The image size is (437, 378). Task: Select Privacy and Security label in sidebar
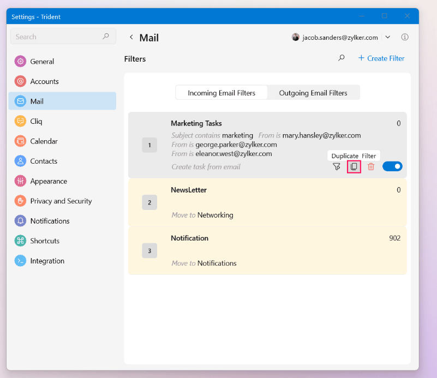point(61,201)
